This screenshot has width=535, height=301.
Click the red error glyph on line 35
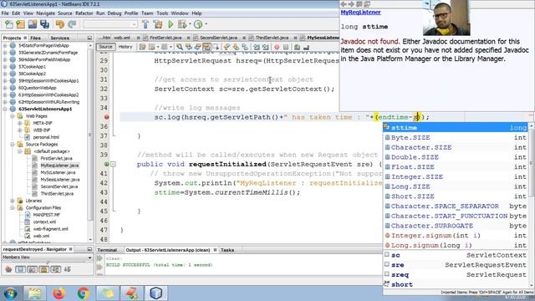(106, 117)
